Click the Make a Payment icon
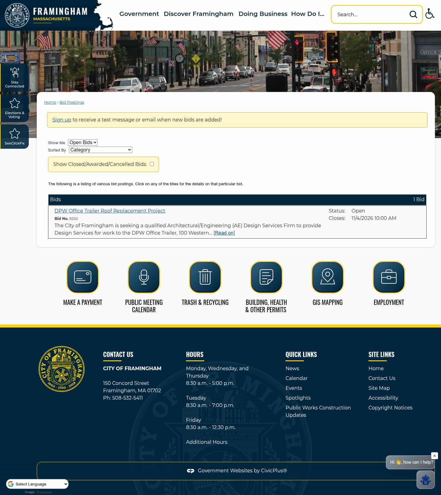Image resolution: width=441 pixels, height=495 pixels. tap(83, 277)
